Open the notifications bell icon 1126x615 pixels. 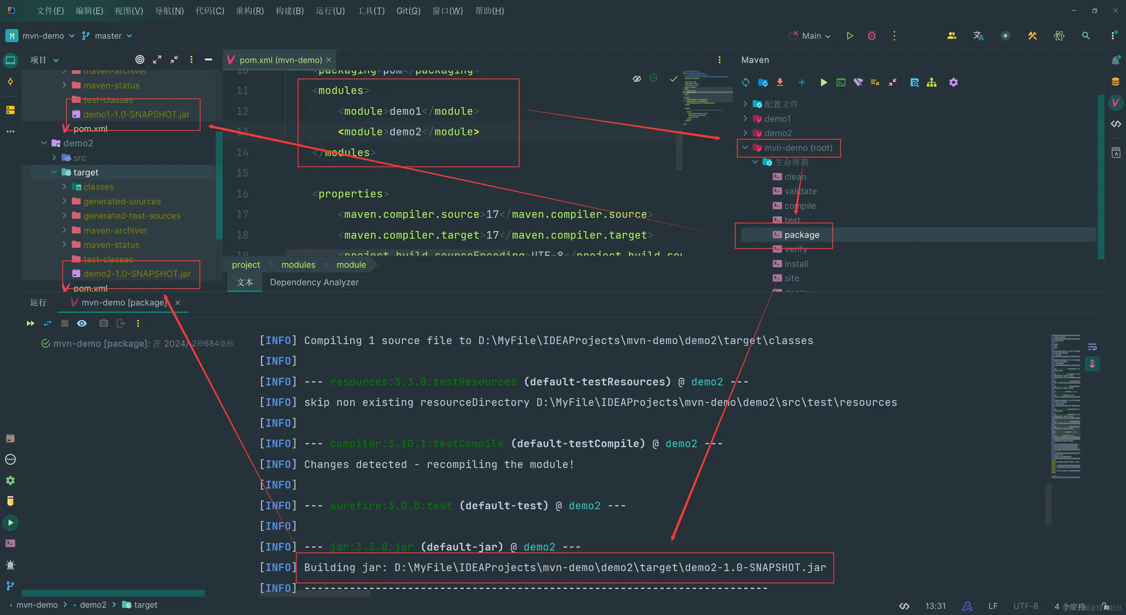pyautogui.click(x=1116, y=60)
